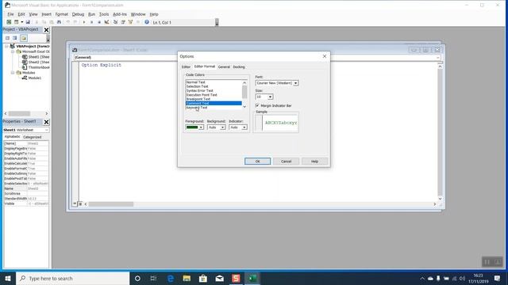Click the Code Colors list scroll-down arrow
Screen dimensions: 508x285
pos(244,107)
